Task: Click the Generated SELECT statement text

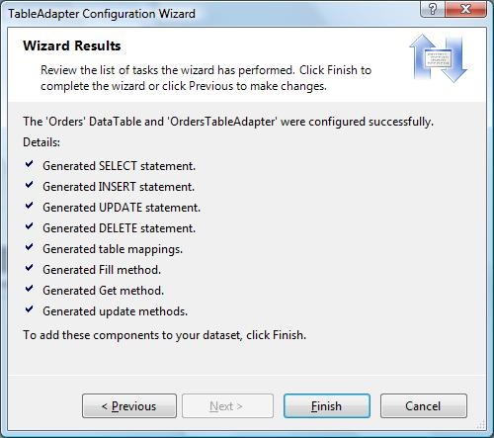Action: [x=119, y=166]
